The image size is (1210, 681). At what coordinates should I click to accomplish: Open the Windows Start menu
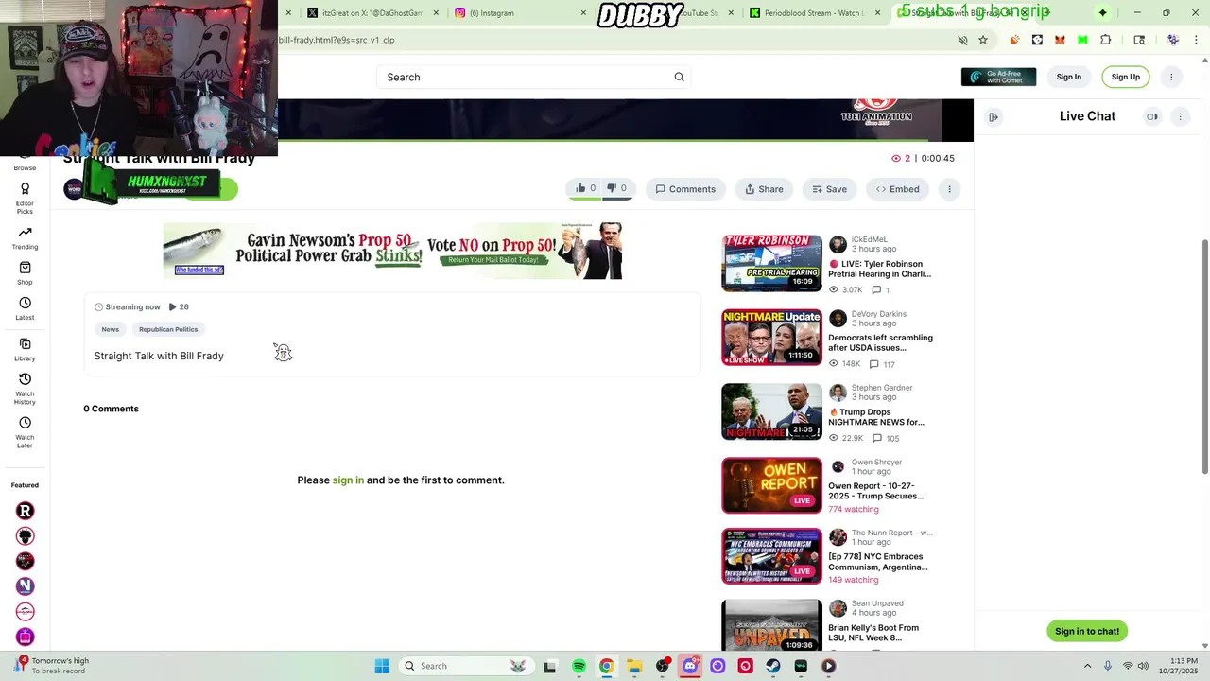382,666
